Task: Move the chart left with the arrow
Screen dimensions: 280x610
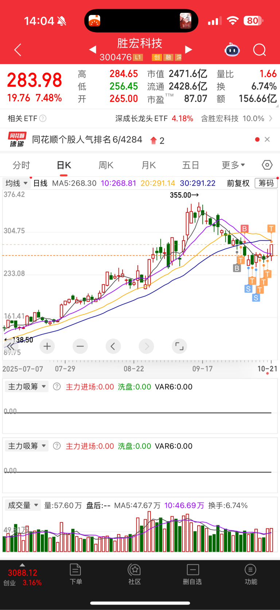Action: coord(113,346)
